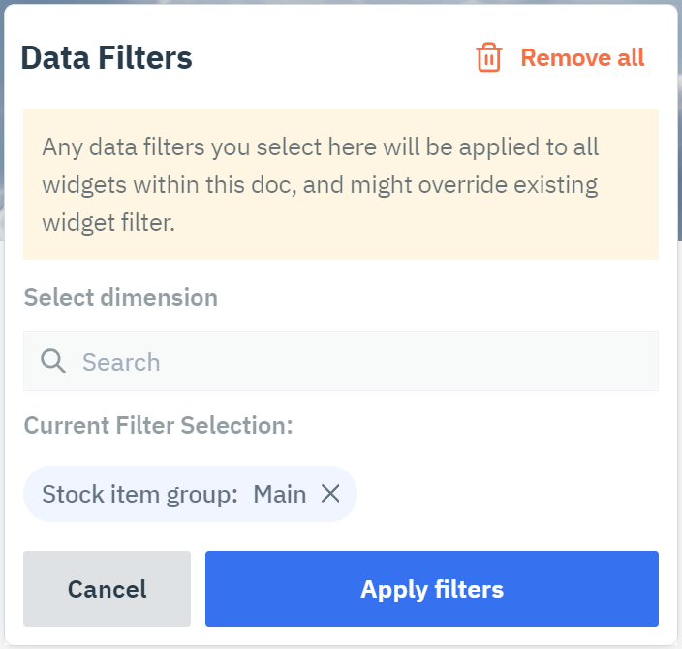Apply filters using the blue button
Viewport: 682px width, 649px height.
pyautogui.click(x=432, y=589)
